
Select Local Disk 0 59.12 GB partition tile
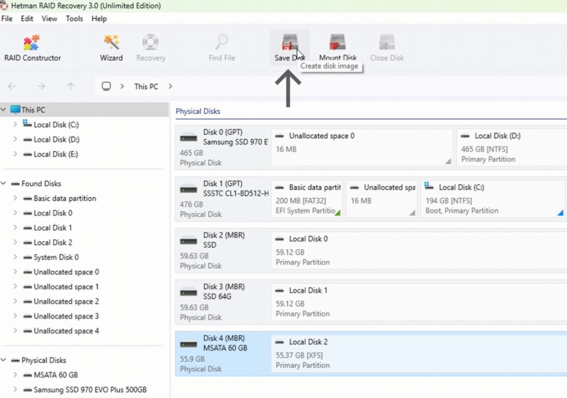point(419,250)
